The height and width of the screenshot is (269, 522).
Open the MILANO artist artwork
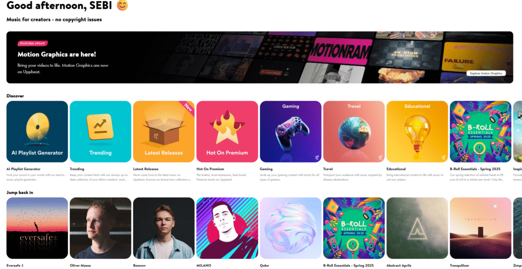pyautogui.click(x=227, y=228)
